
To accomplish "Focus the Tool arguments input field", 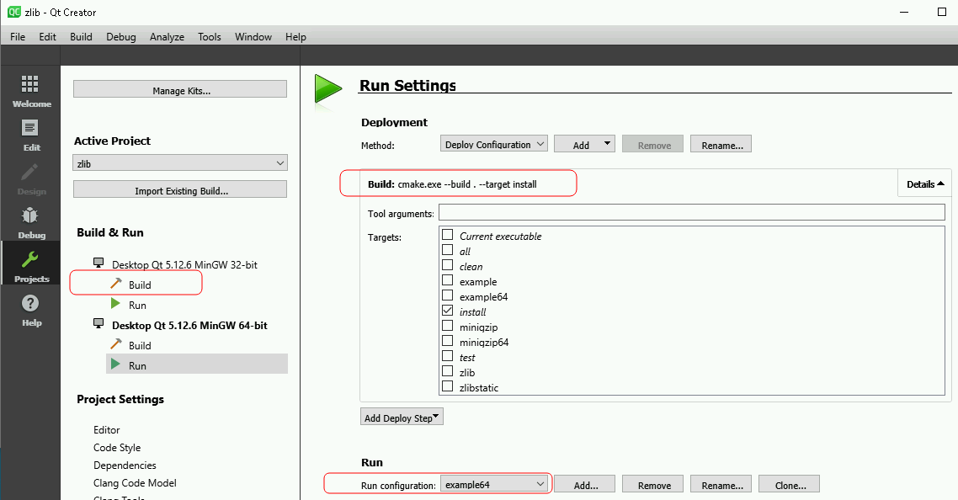I will (x=692, y=212).
